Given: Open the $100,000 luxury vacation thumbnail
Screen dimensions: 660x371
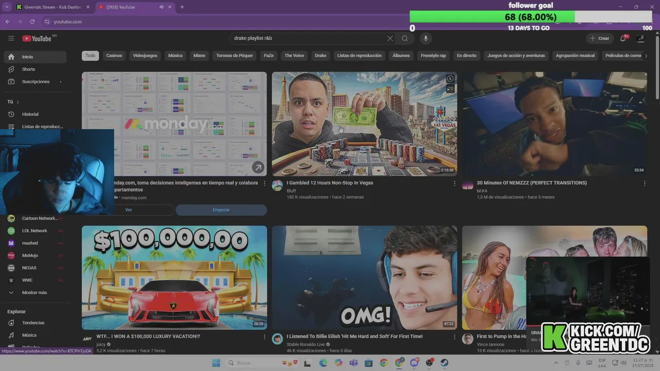Looking at the screenshot, I should point(174,277).
